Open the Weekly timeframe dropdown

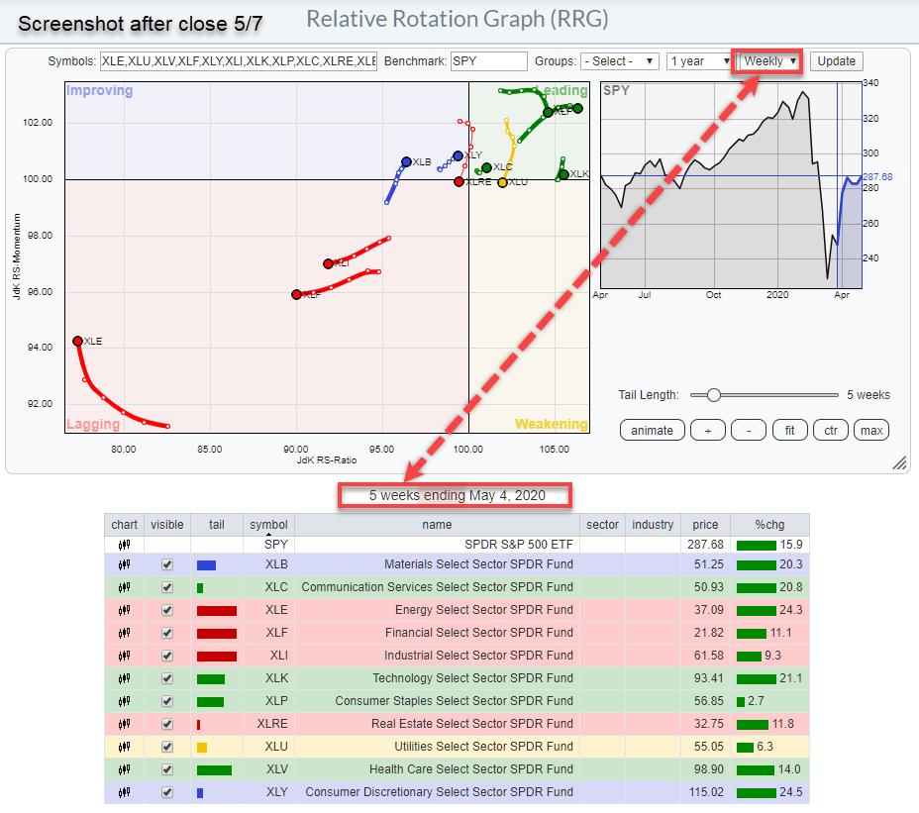[769, 61]
